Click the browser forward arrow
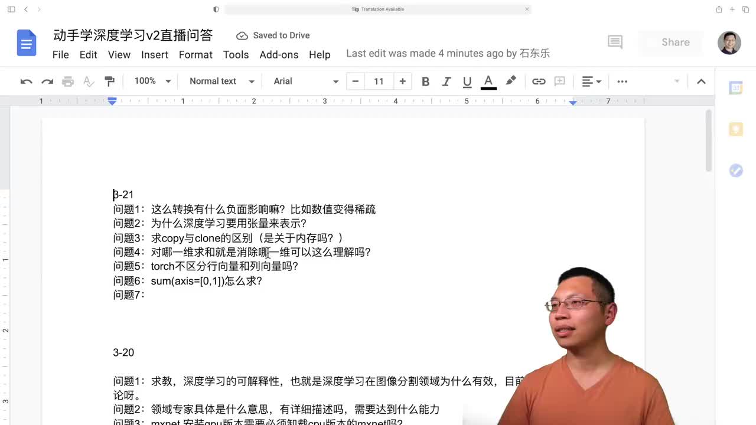 [x=39, y=9]
